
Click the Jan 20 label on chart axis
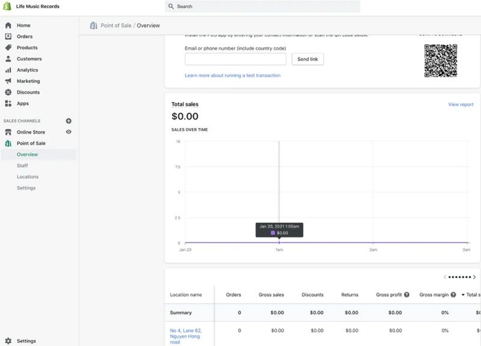(x=185, y=250)
